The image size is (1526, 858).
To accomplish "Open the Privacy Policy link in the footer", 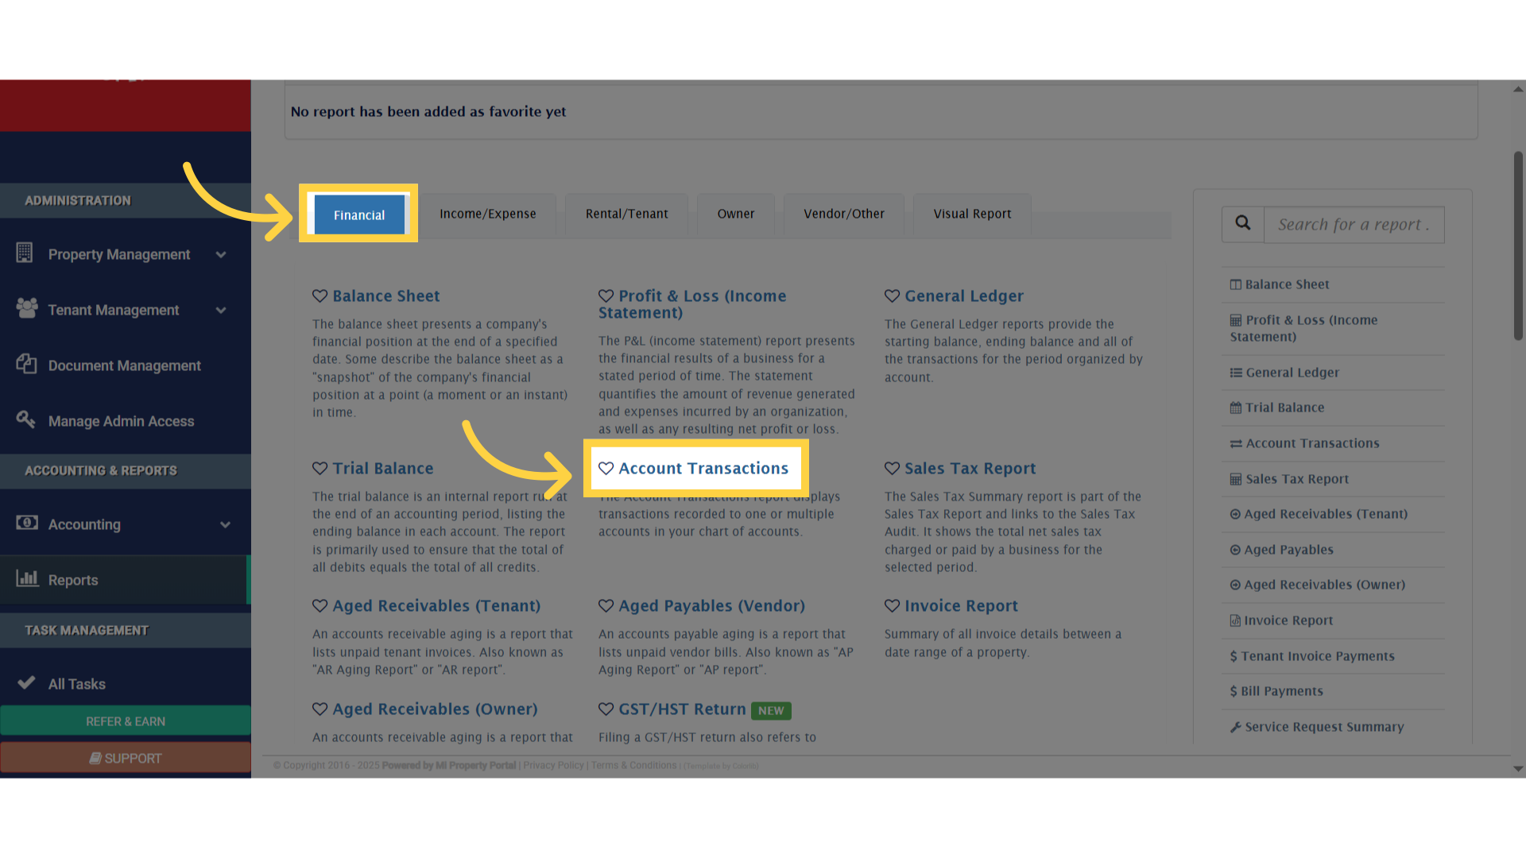I will pos(553,765).
